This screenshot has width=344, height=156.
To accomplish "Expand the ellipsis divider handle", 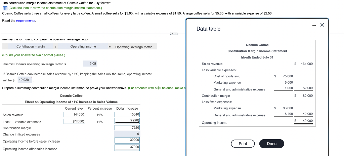I will click(174, 34).
